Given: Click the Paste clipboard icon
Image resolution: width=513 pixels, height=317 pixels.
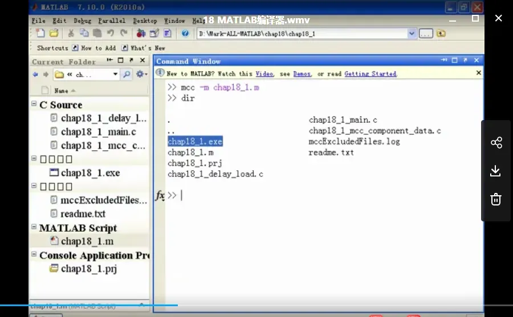Looking at the screenshot, I should coord(97,33).
